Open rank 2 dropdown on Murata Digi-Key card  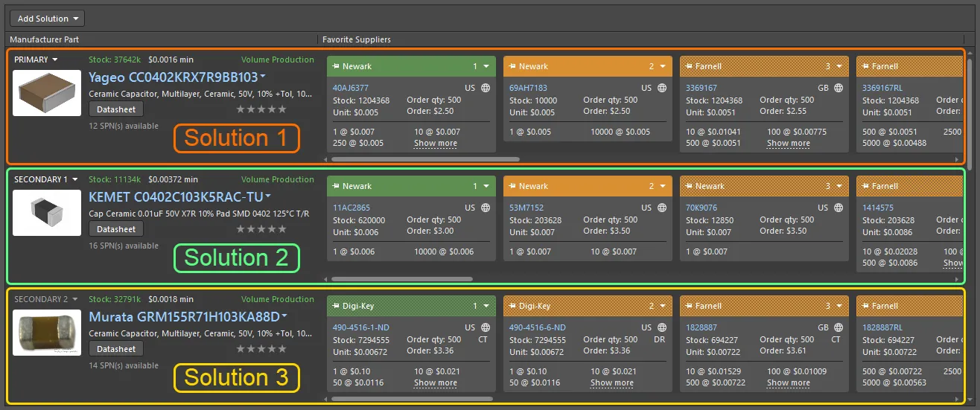click(663, 306)
